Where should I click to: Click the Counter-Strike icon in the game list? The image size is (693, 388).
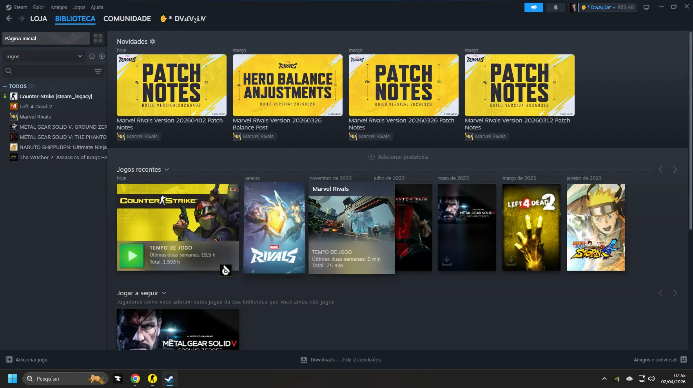coord(14,96)
